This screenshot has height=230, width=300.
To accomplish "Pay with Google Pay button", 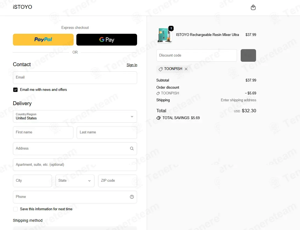I will pyautogui.click(x=107, y=40).
